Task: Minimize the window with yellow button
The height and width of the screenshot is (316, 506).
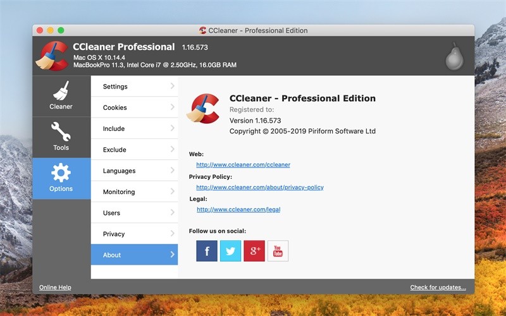Action: coord(51,30)
